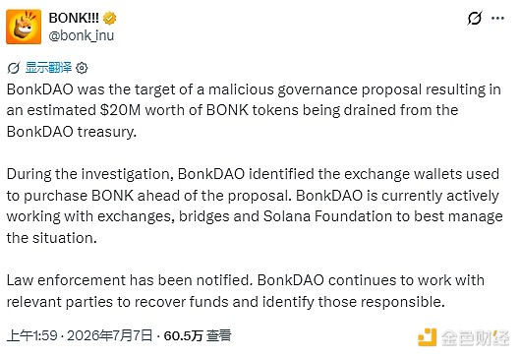Click the 金色财经 watermark text
Screen dimensions: 520x357
pyautogui.click(x=475, y=338)
